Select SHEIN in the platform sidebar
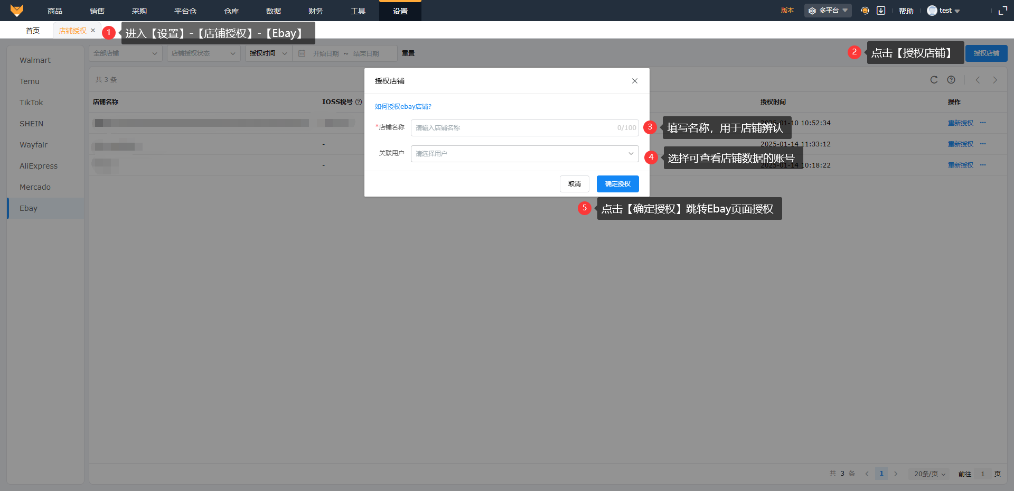This screenshot has width=1014, height=491. point(45,124)
